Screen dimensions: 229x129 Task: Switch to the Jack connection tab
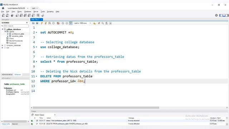coord(34,8)
